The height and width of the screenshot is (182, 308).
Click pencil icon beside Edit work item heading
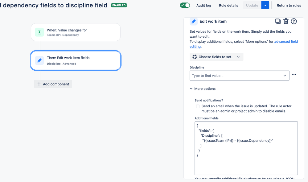click(x=194, y=21)
